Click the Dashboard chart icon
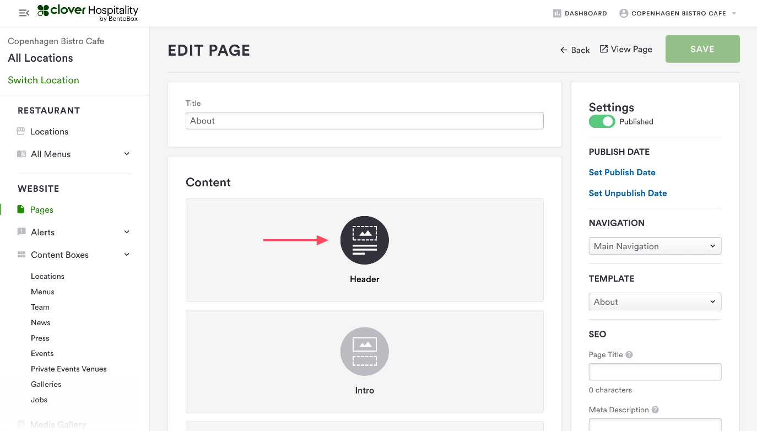 (x=557, y=13)
